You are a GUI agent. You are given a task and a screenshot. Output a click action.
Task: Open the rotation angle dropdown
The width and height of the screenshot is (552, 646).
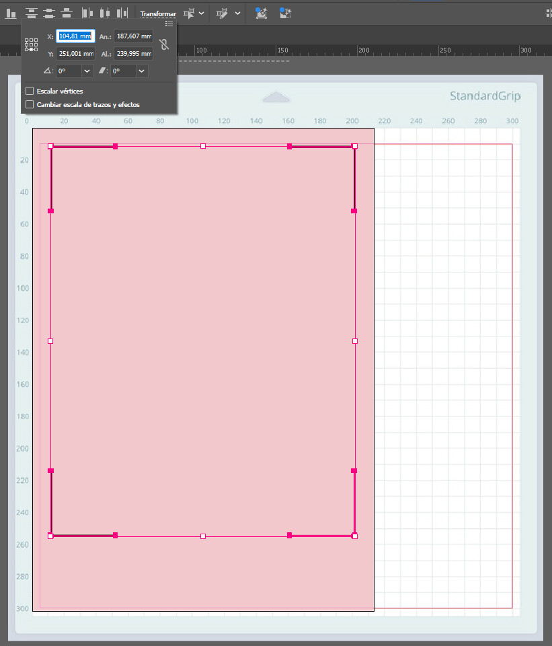pos(87,71)
